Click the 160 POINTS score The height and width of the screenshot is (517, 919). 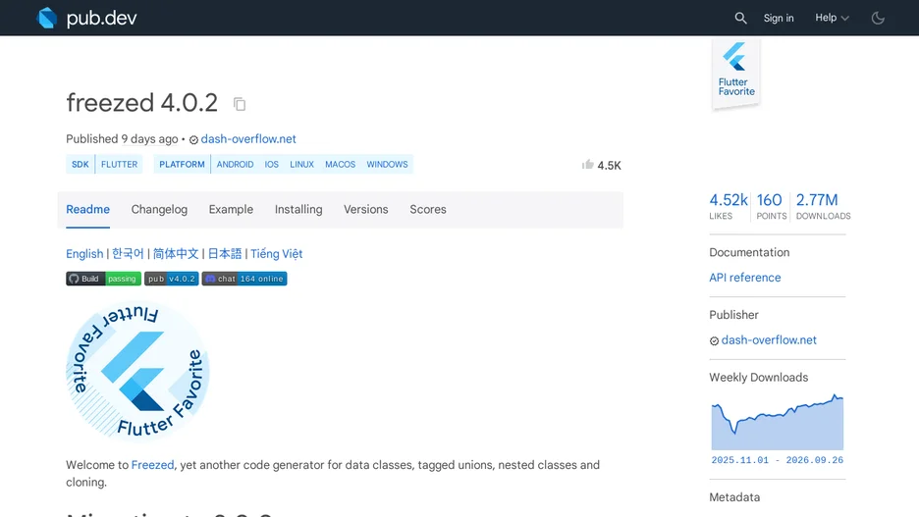pyautogui.click(x=771, y=206)
